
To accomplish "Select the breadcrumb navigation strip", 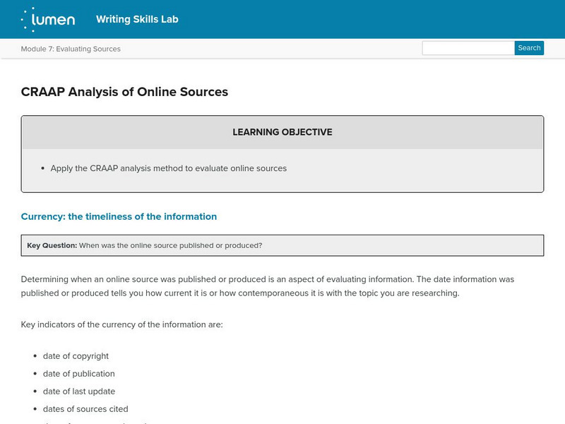I will [282, 48].
